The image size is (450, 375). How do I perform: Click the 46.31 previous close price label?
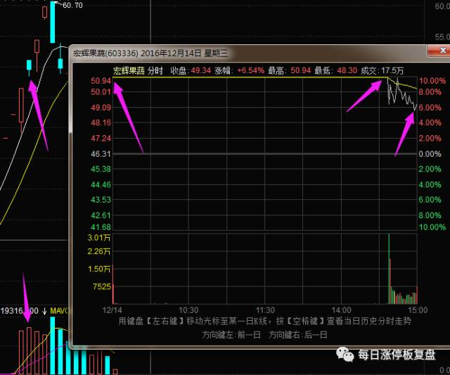tap(101, 153)
